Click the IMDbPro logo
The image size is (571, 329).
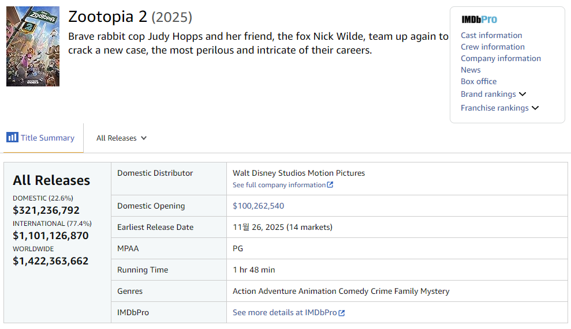click(479, 20)
